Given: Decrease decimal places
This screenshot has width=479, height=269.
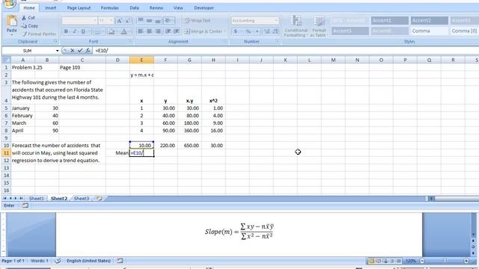Looking at the screenshot, I should [275, 31].
